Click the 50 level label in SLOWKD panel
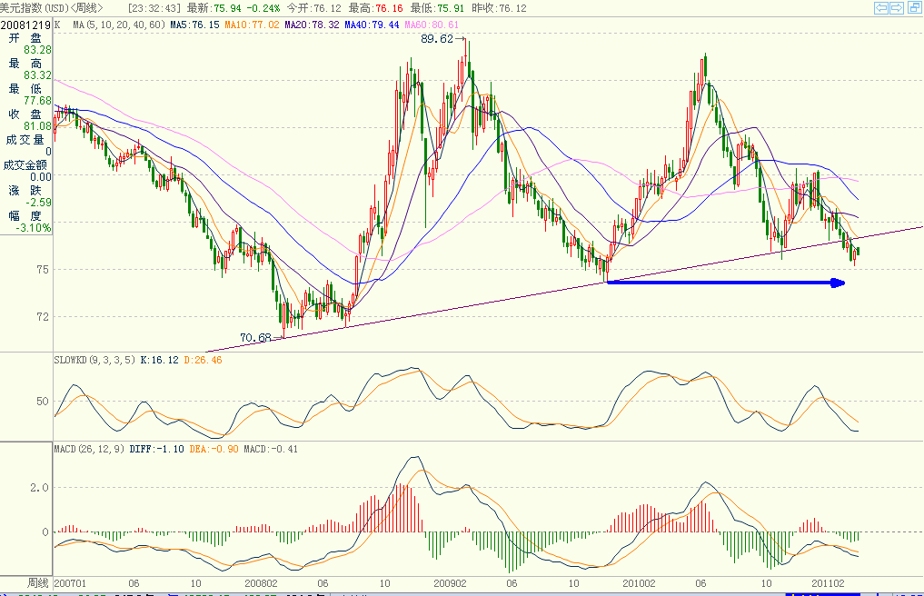 (x=43, y=402)
